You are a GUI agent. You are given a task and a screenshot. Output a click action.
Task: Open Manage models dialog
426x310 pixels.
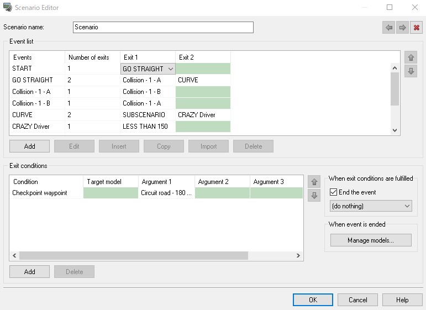371,240
